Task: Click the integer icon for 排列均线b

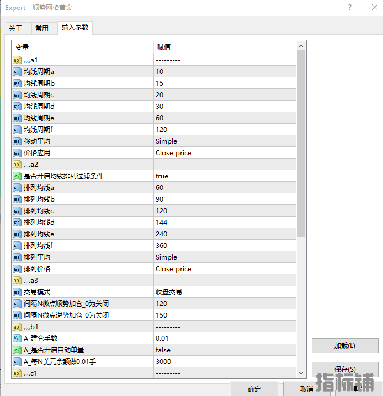Action: tap(17, 199)
